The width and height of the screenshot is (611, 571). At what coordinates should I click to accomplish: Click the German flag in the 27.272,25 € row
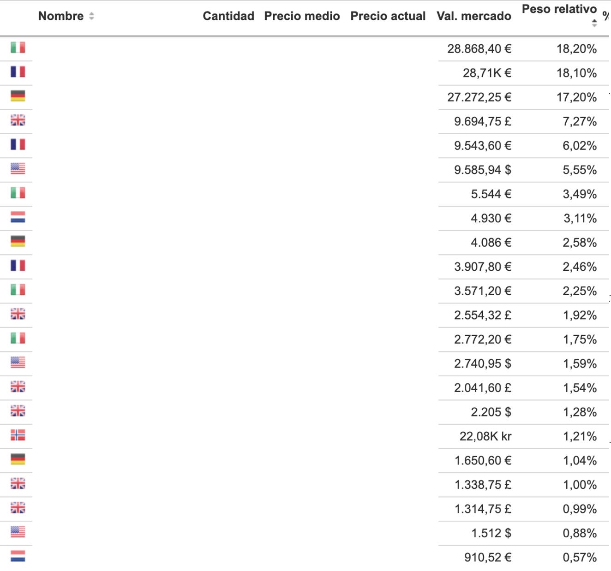18,96
